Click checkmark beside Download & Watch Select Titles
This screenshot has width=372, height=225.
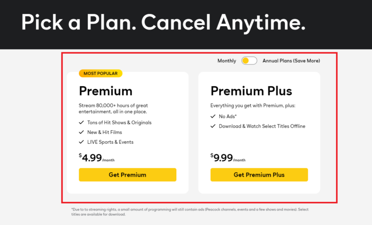click(x=213, y=126)
